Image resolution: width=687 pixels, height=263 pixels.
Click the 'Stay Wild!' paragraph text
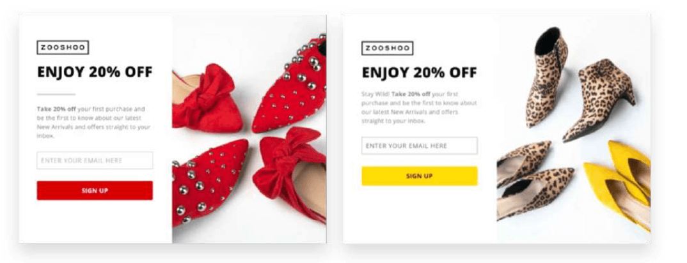[x=419, y=107]
